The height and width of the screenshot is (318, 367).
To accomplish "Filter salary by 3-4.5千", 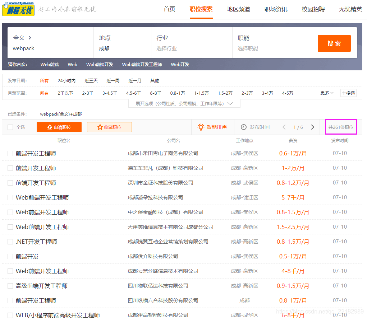I will pyautogui.click(x=110, y=93).
